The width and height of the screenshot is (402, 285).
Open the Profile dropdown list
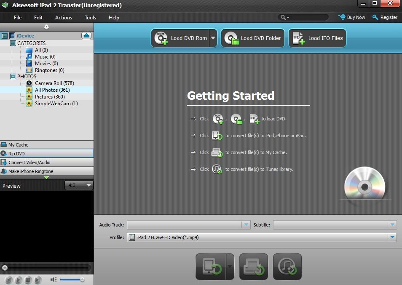262,237
